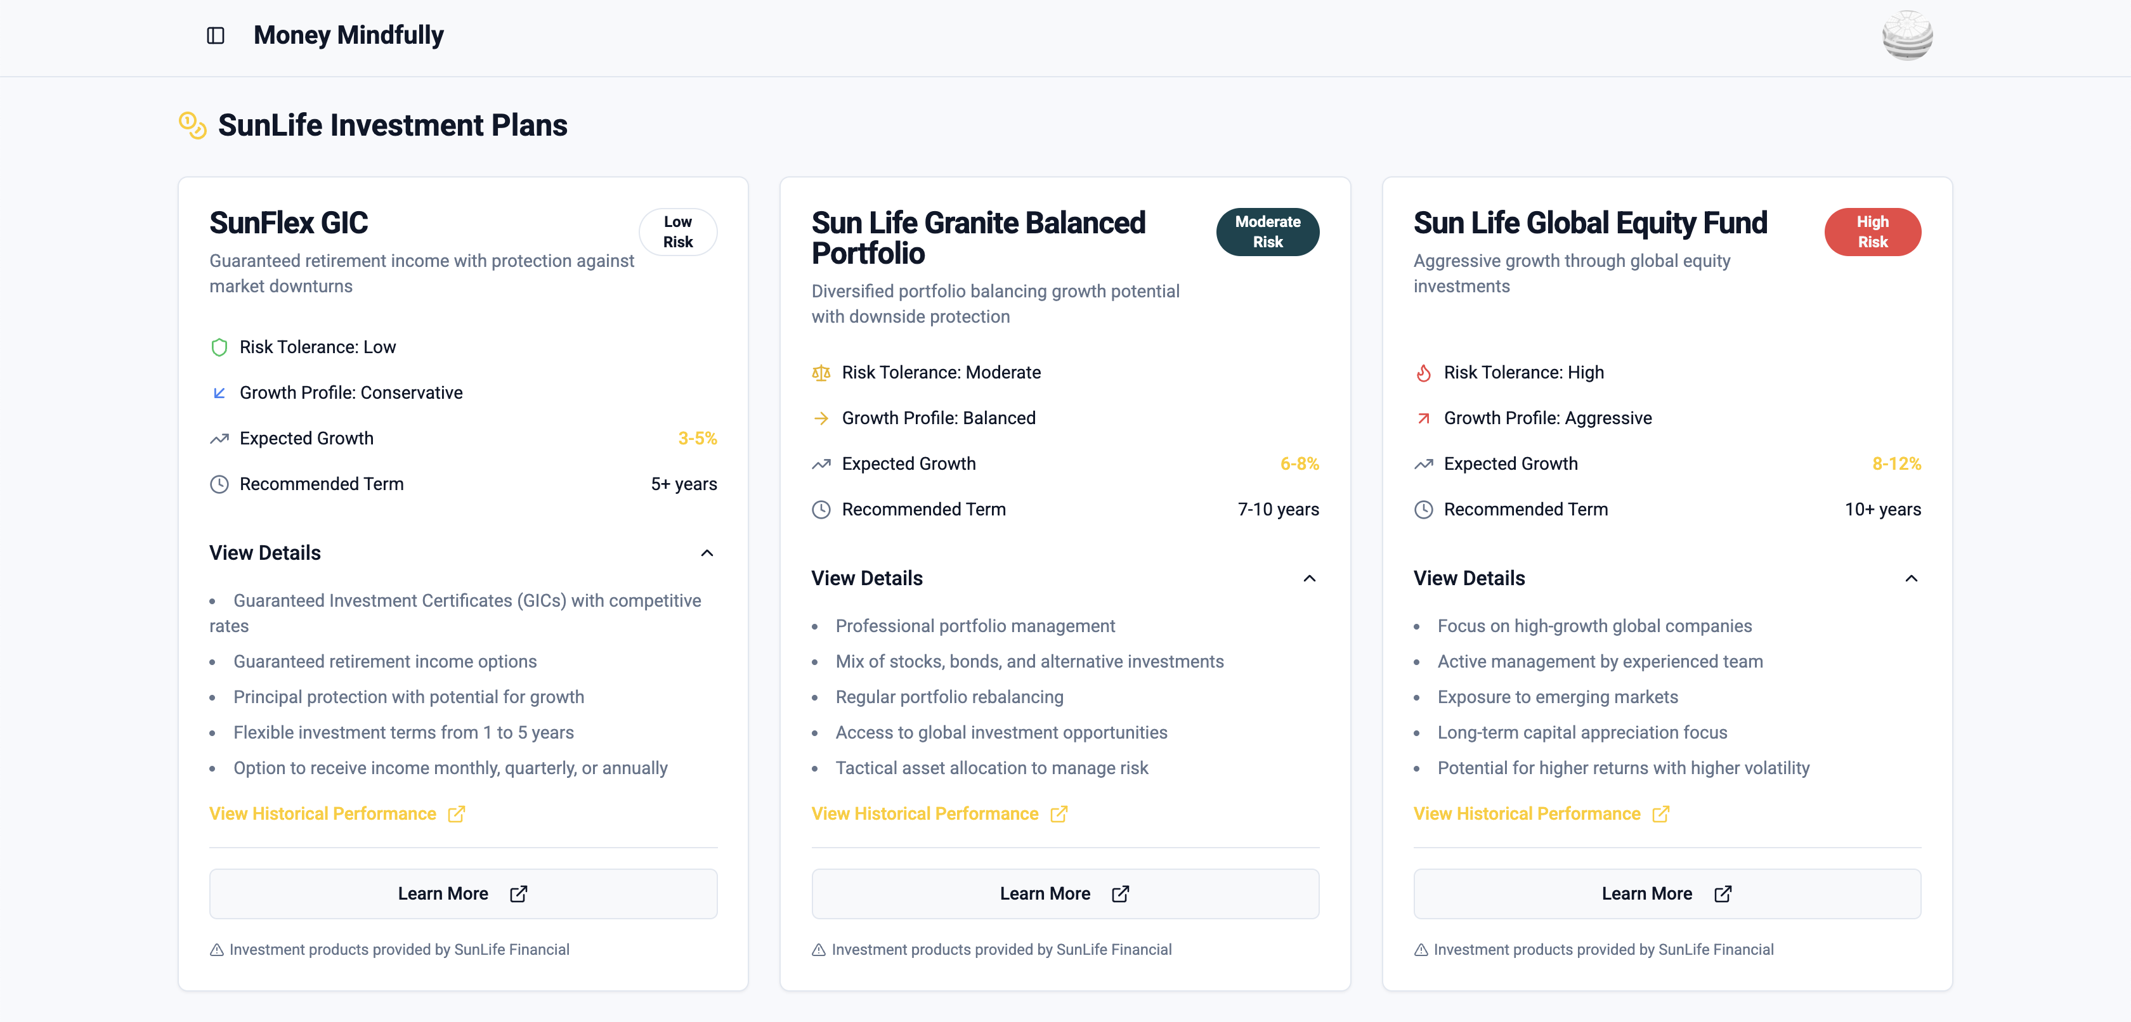2131x1022 pixels.
Task: Click the Low Risk badge on SunFlex GIC
Action: pos(677,232)
